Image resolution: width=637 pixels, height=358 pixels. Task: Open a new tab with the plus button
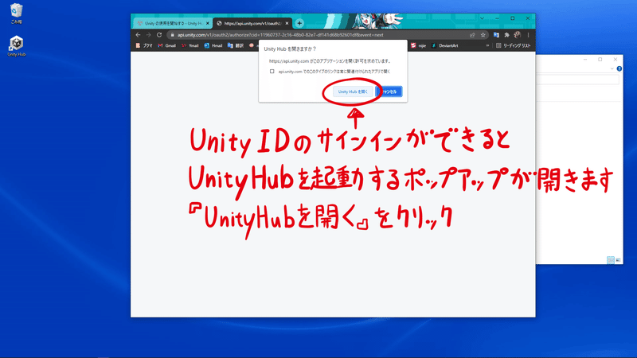click(x=299, y=23)
